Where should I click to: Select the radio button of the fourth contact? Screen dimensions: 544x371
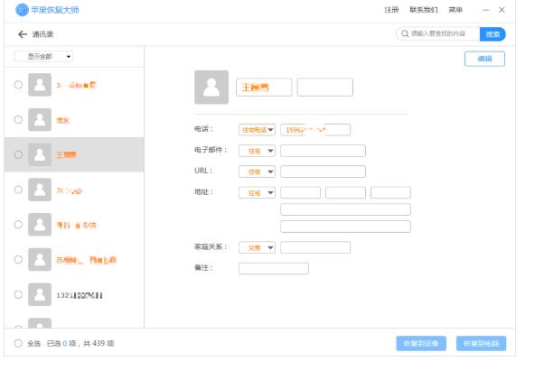coord(18,190)
